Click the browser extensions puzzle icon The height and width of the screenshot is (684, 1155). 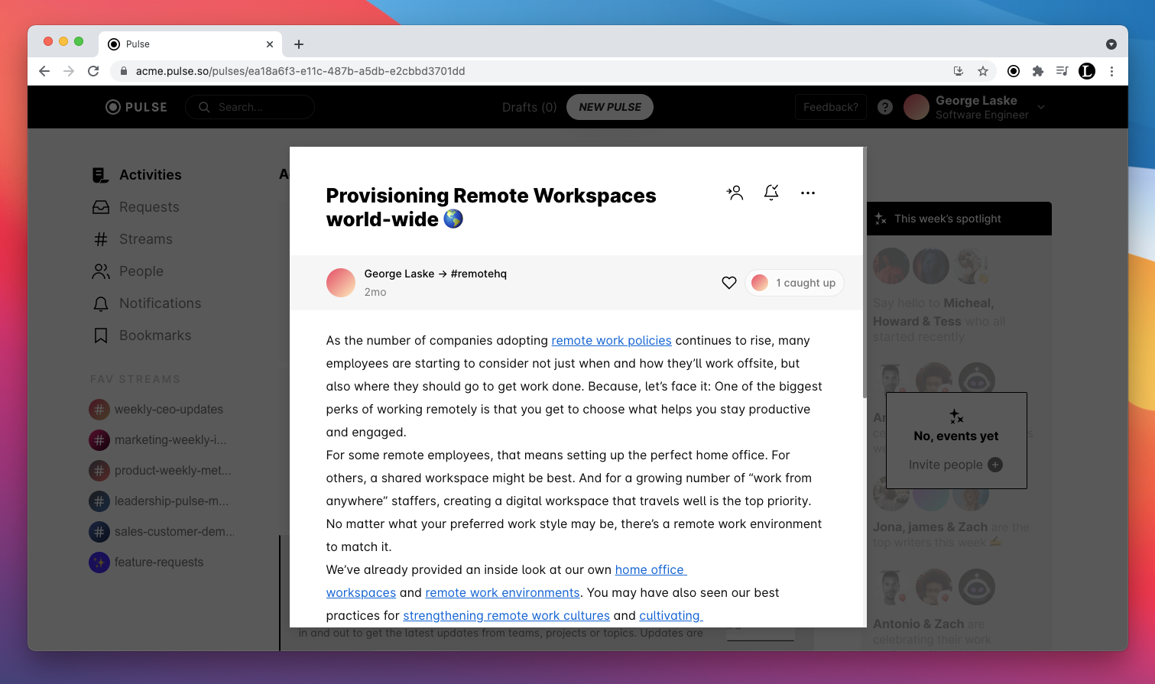pos(1037,71)
